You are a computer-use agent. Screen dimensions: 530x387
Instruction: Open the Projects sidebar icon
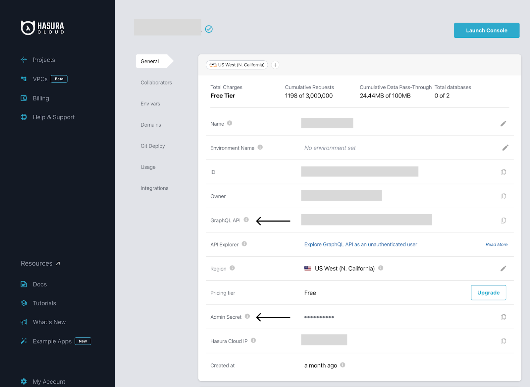pyautogui.click(x=24, y=60)
